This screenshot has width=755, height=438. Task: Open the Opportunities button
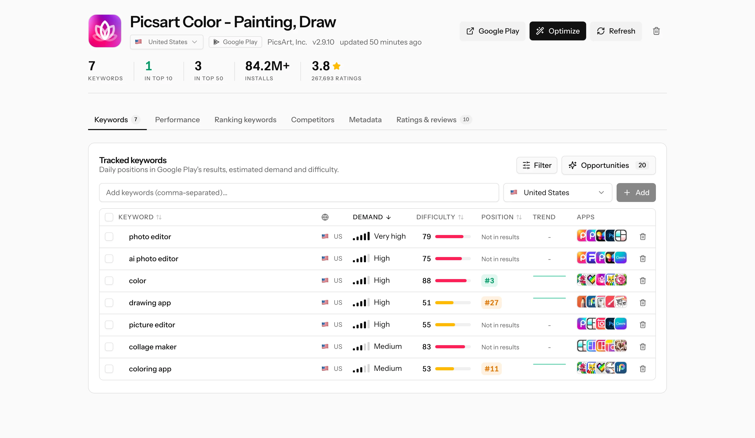tap(608, 165)
